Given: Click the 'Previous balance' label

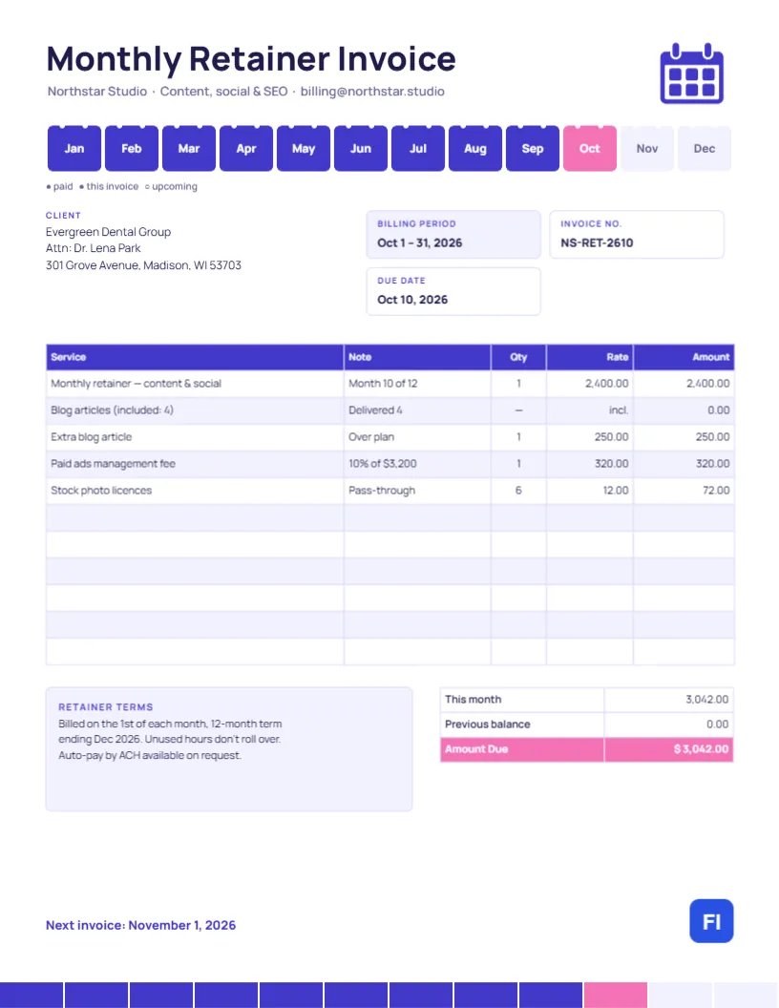Looking at the screenshot, I should (487, 724).
